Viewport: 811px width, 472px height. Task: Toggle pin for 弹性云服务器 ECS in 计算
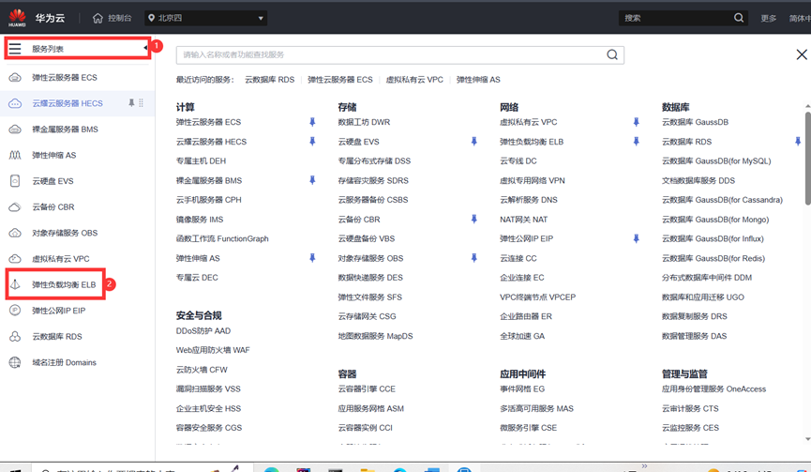point(312,122)
